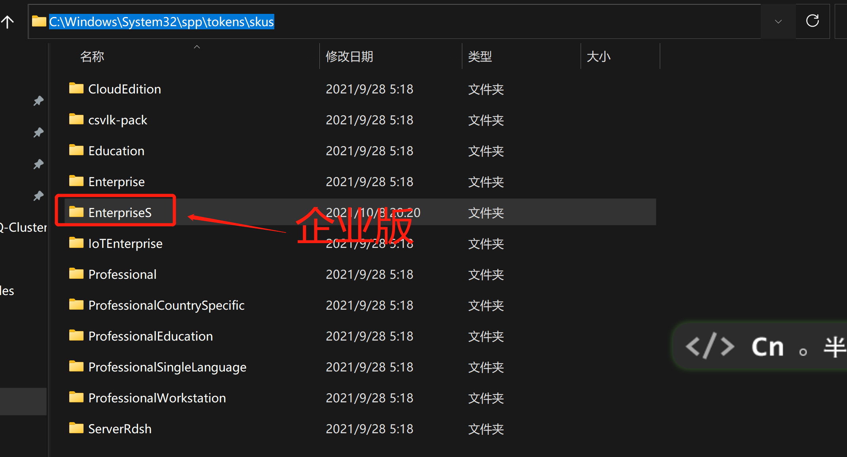Toggle the Cn language mode on IME bar
This screenshot has width=847, height=457.
point(767,347)
